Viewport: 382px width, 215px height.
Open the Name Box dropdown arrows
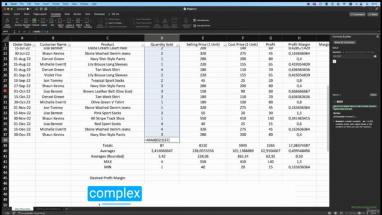14,32
